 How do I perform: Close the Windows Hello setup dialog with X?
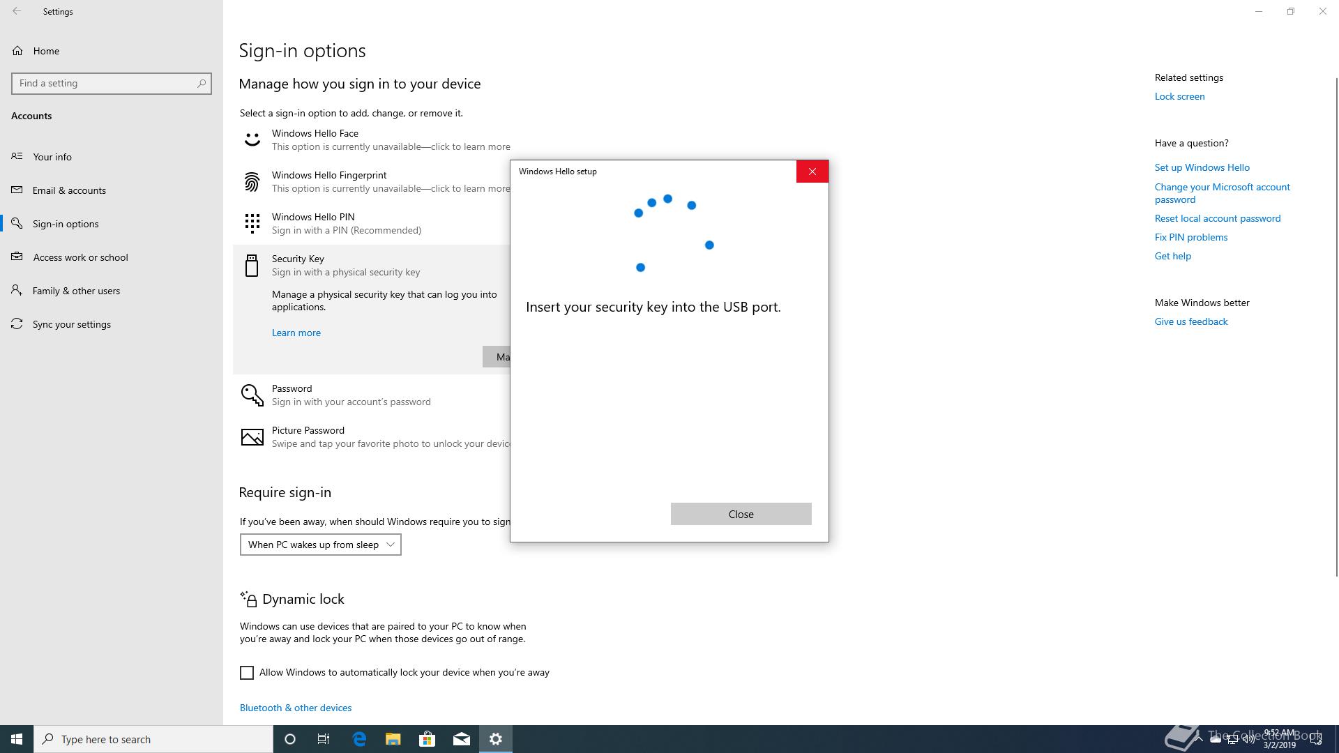click(x=812, y=172)
